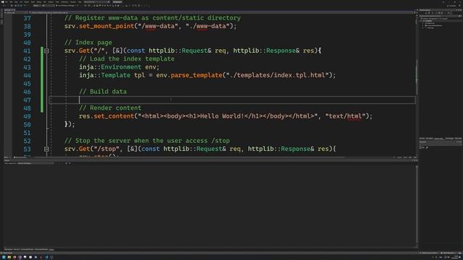The width and height of the screenshot is (463, 260).
Task: Click "set_content" on line 49
Action: coord(114,116)
